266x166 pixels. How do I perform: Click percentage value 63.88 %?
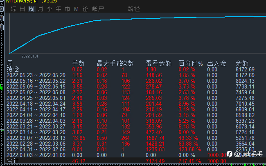[188, 144]
